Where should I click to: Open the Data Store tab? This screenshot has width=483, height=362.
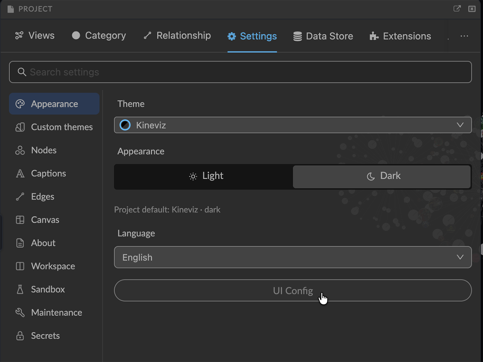pyautogui.click(x=323, y=36)
